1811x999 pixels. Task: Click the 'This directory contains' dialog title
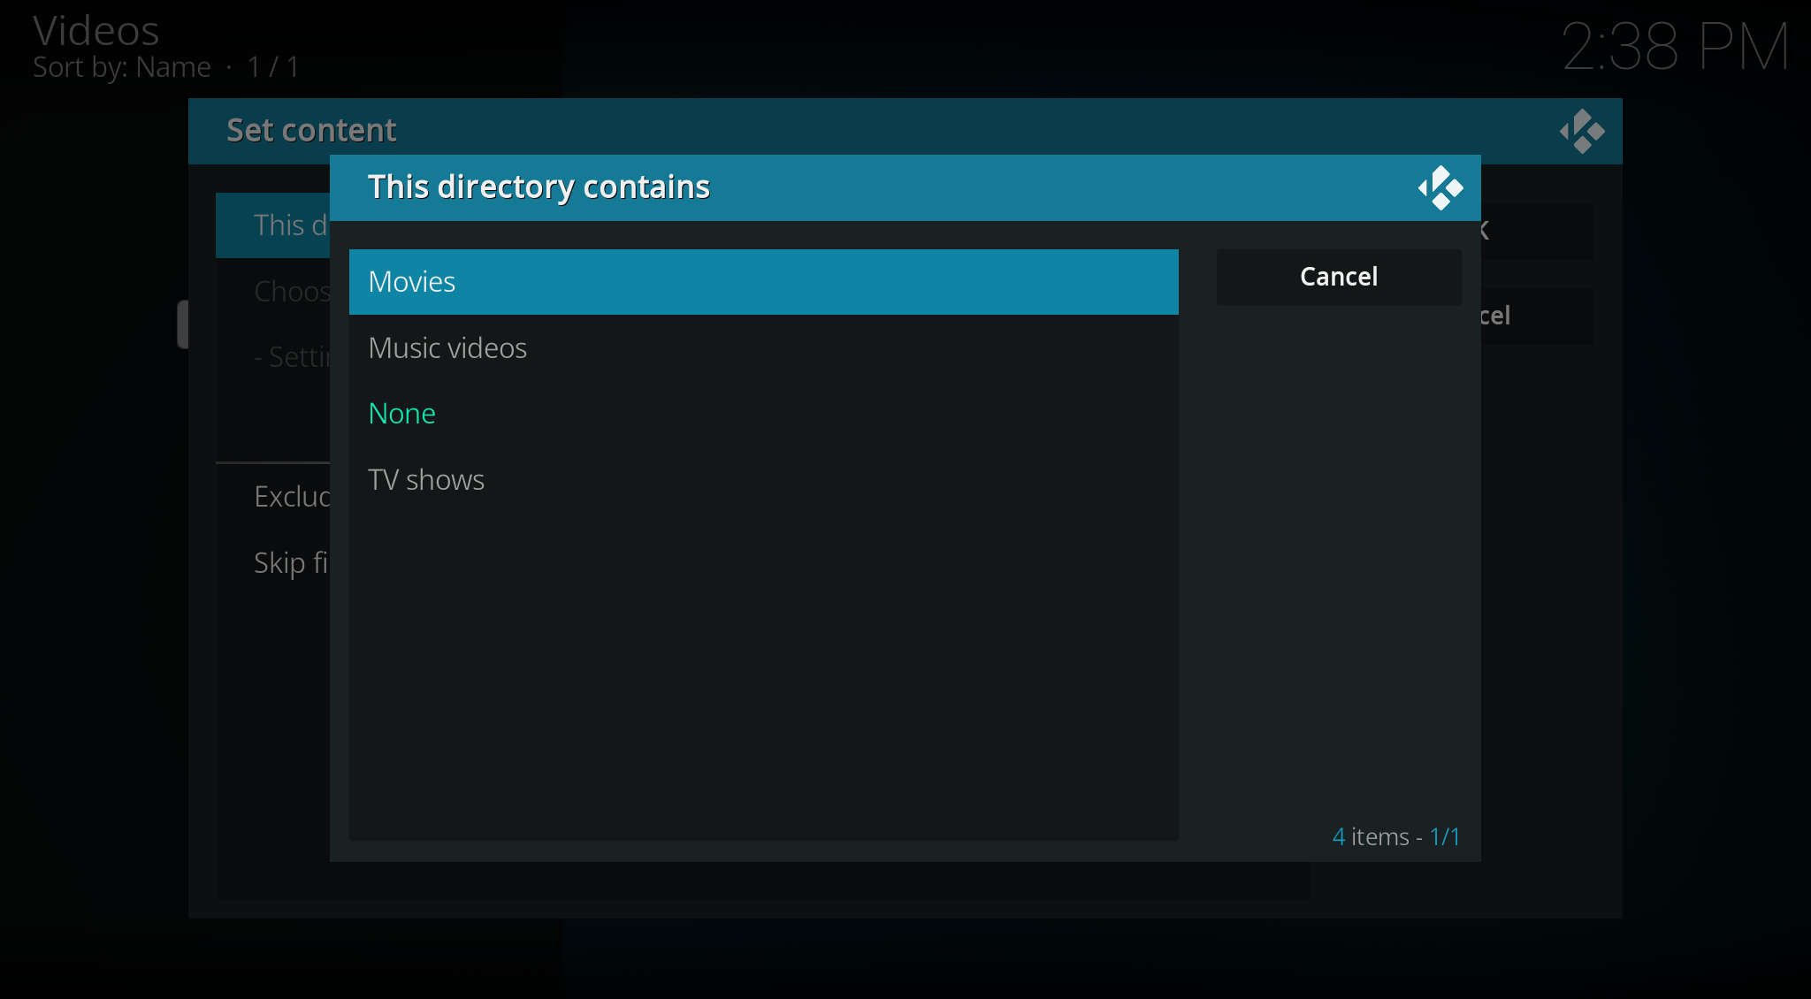pyautogui.click(x=539, y=187)
